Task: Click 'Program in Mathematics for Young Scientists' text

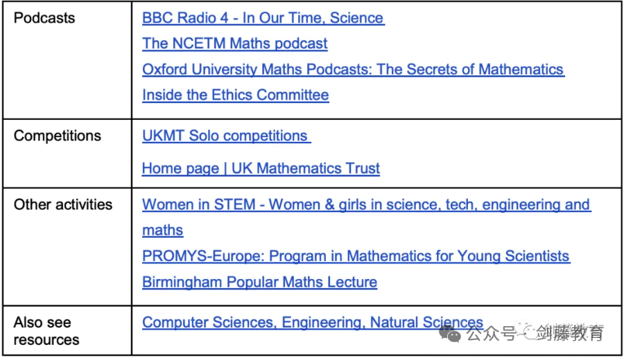Action: (x=419, y=256)
